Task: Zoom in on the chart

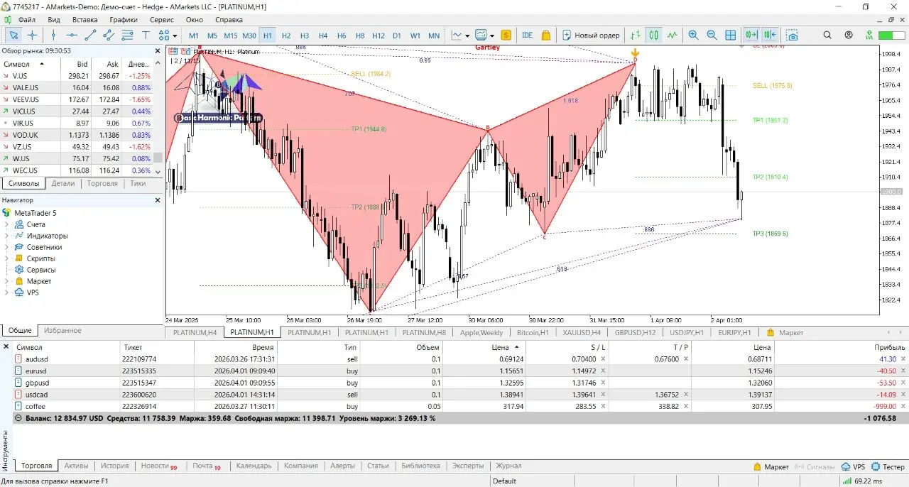Action: [693, 35]
